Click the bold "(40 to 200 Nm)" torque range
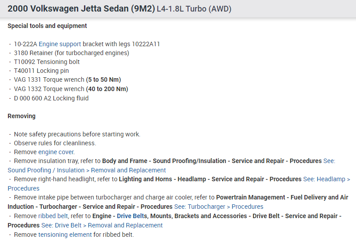 click(107, 89)
